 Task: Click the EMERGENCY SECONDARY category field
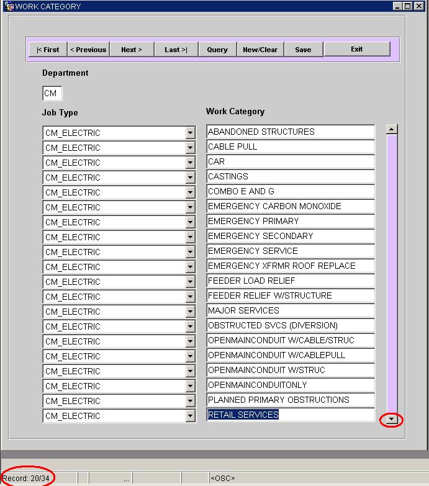[x=291, y=236]
